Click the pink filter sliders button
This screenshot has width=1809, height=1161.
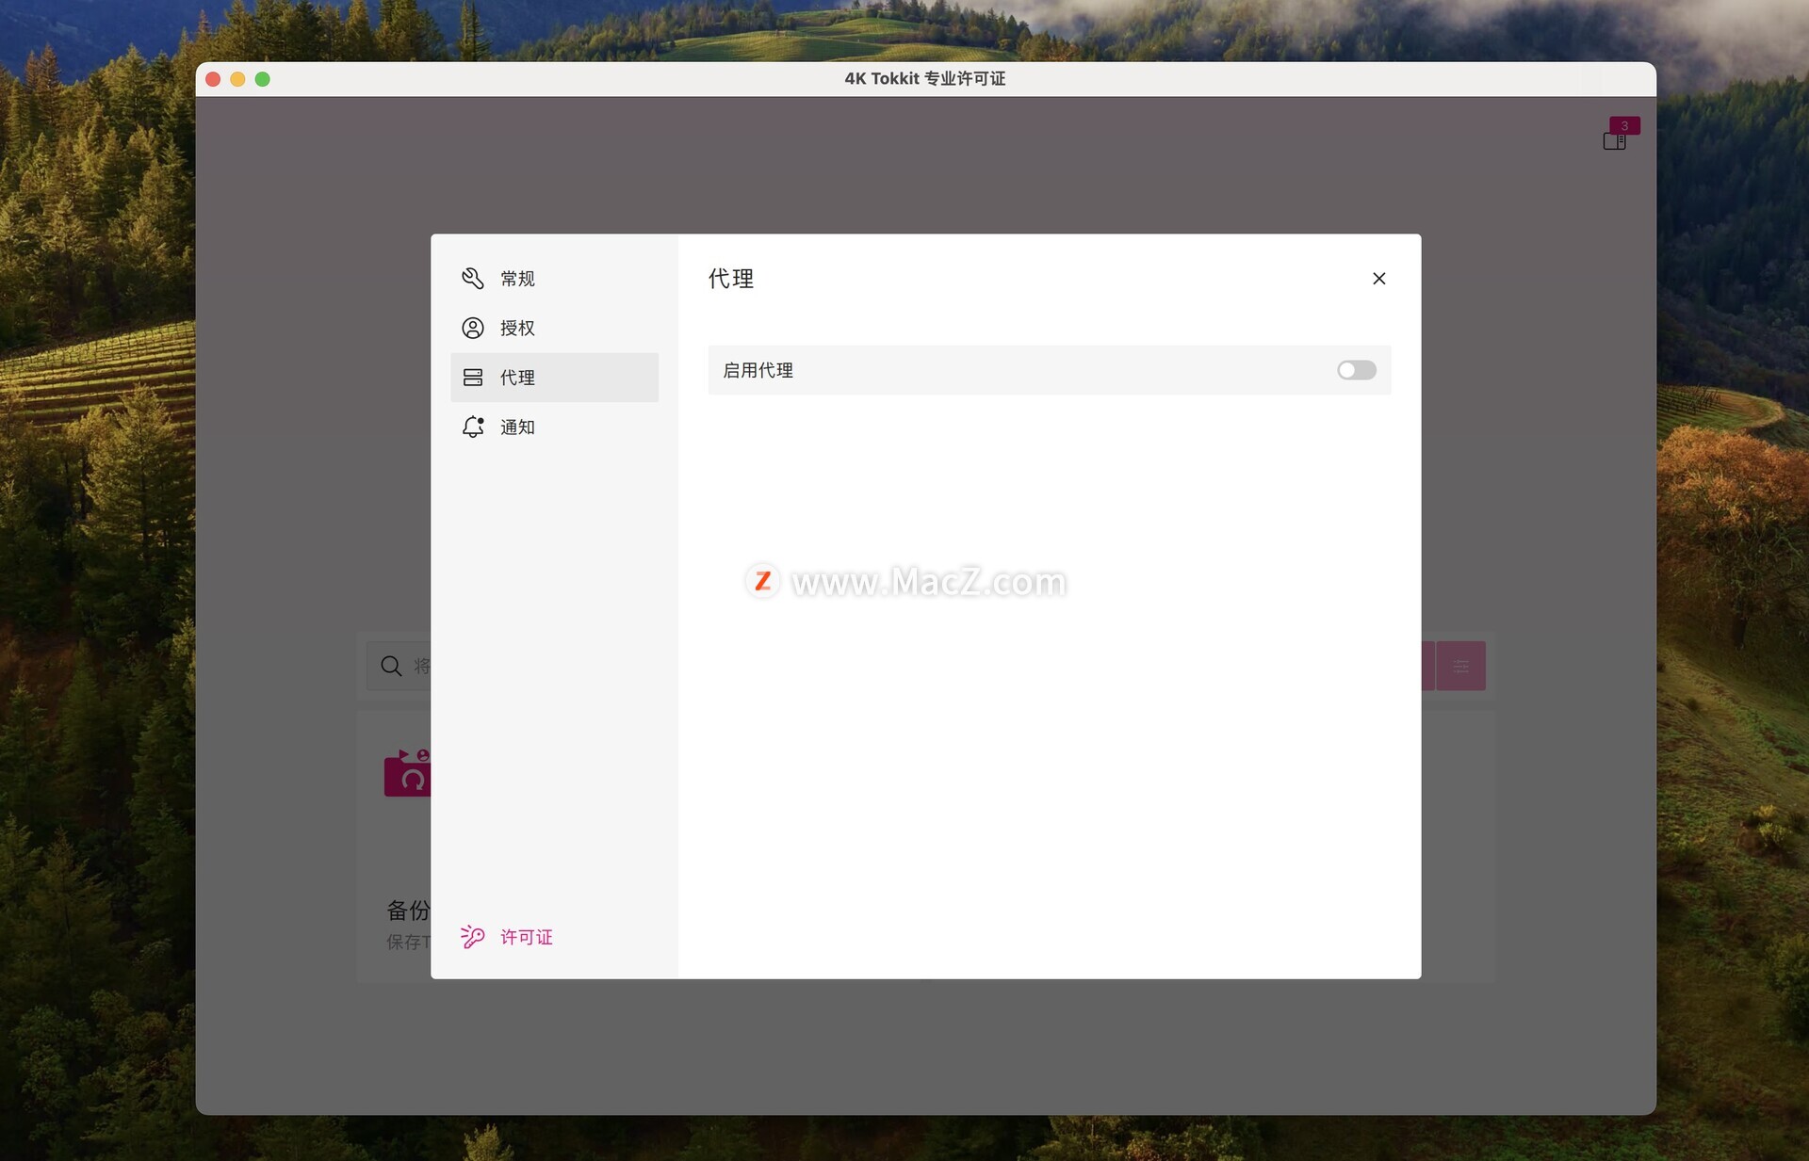tap(1460, 667)
